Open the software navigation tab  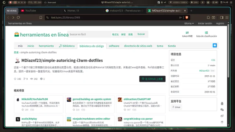pos(114,46)
